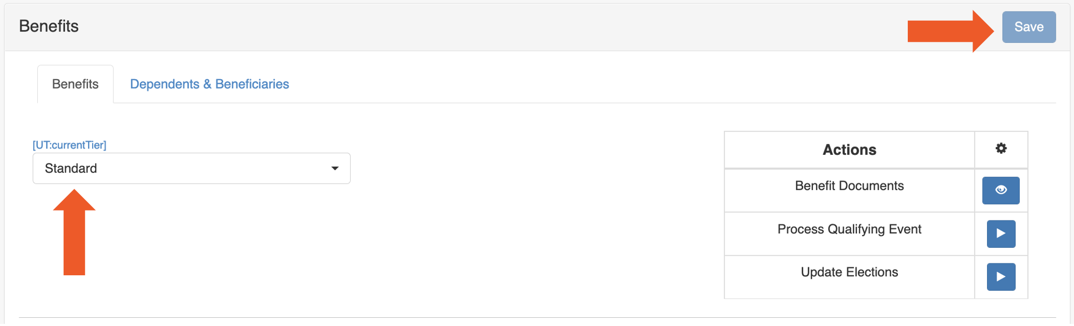
Task: Open the Dependents & Beneficiaries tab
Action: 209,84
